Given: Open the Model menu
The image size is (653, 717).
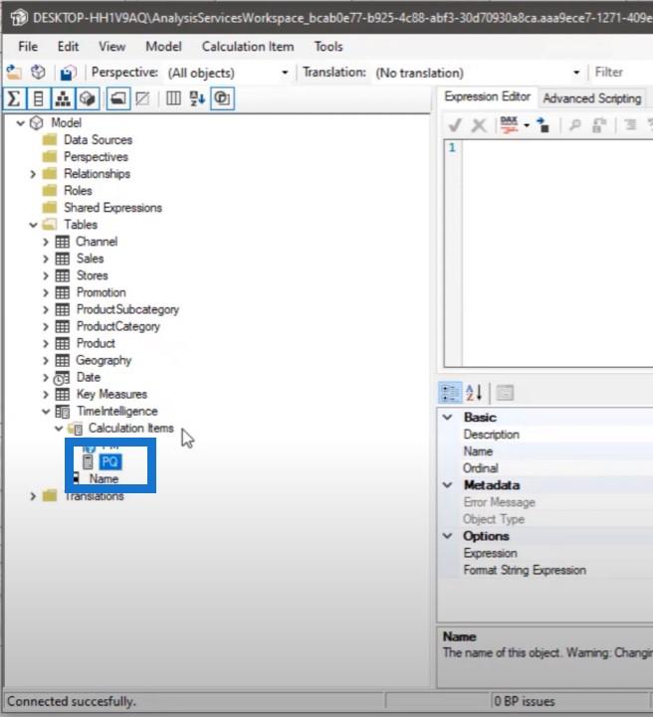Looking at the screenshot, I should 163,47.
